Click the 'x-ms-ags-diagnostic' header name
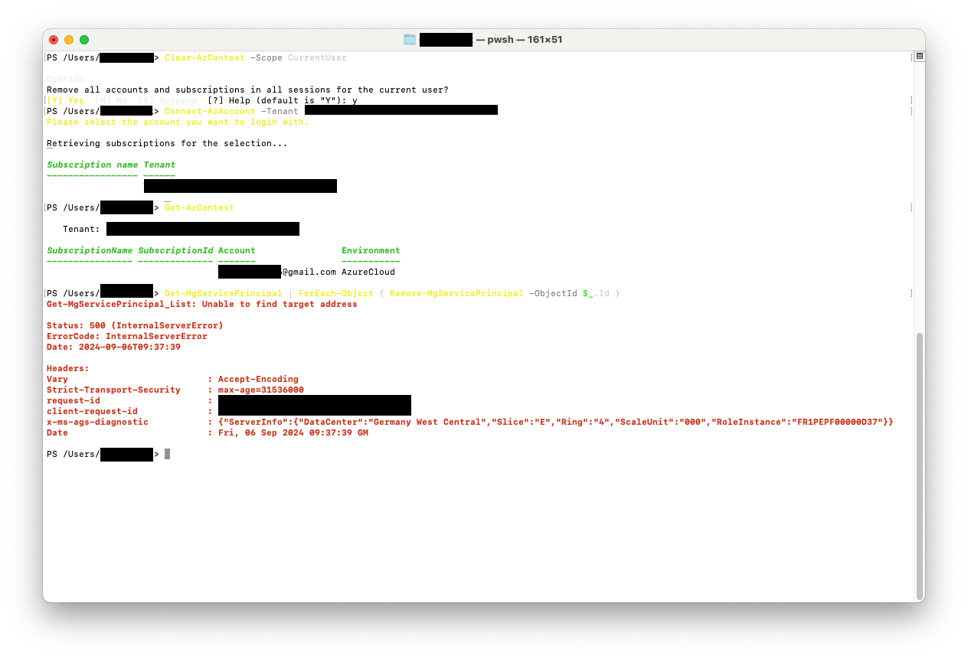This screenshot has width=968, height=659. click(x=97, y=422)
